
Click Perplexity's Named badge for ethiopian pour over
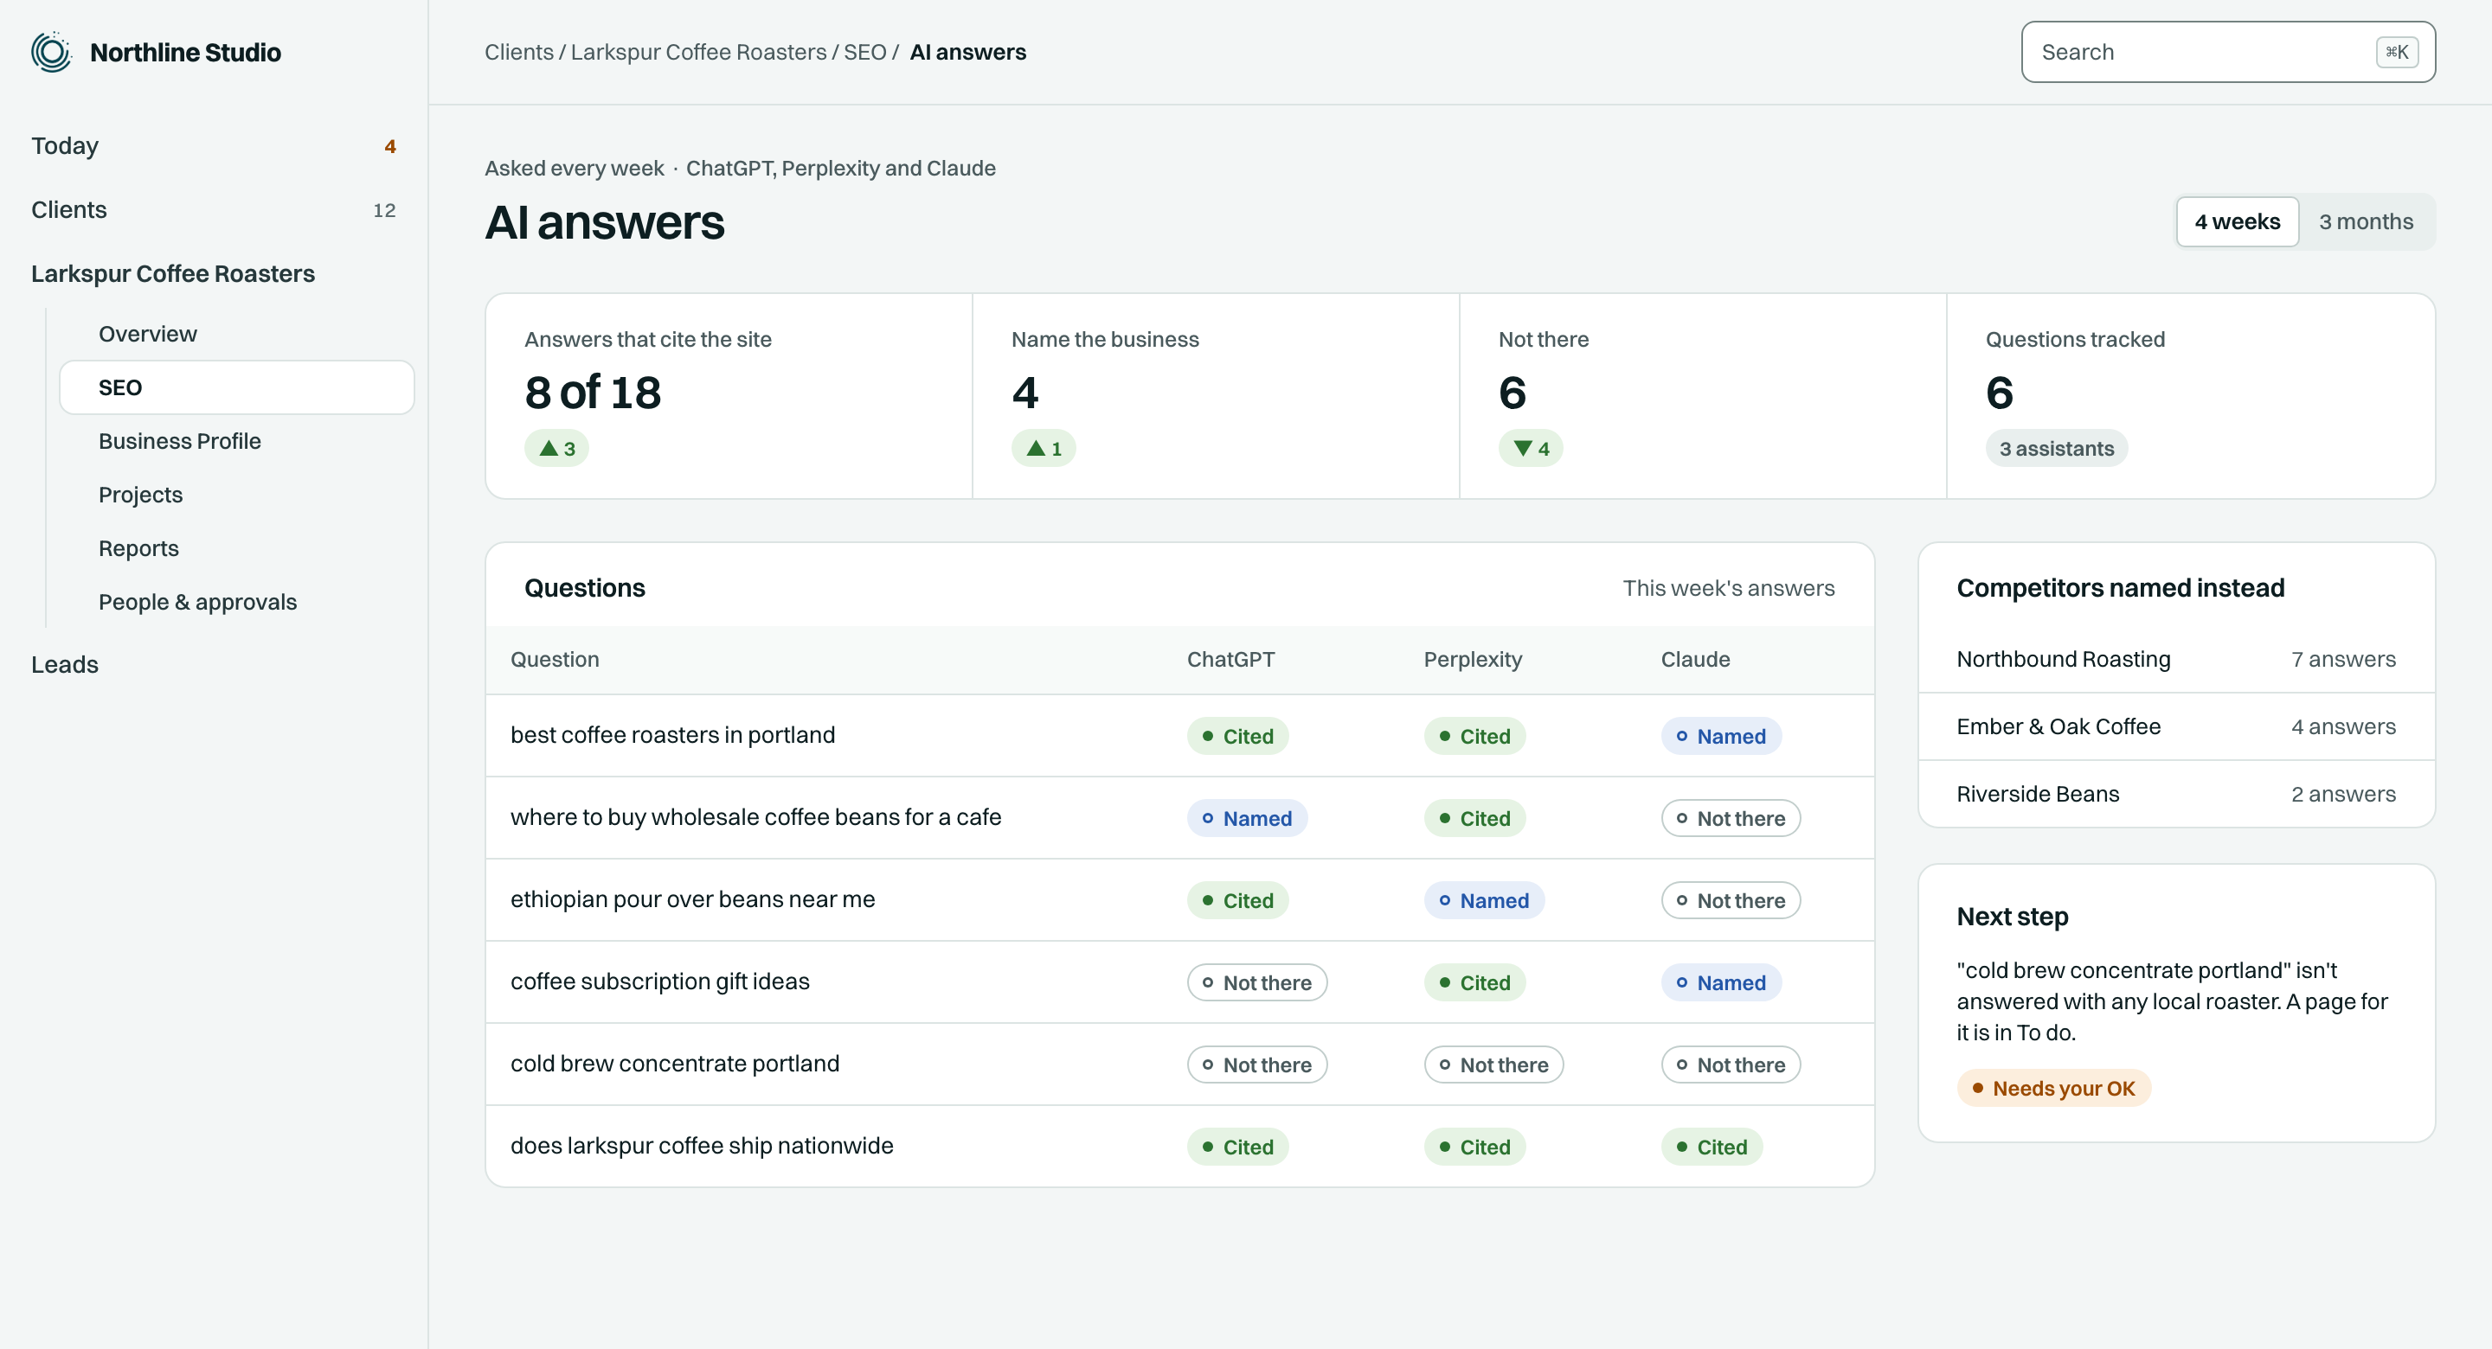click(x=1484, y=901)
